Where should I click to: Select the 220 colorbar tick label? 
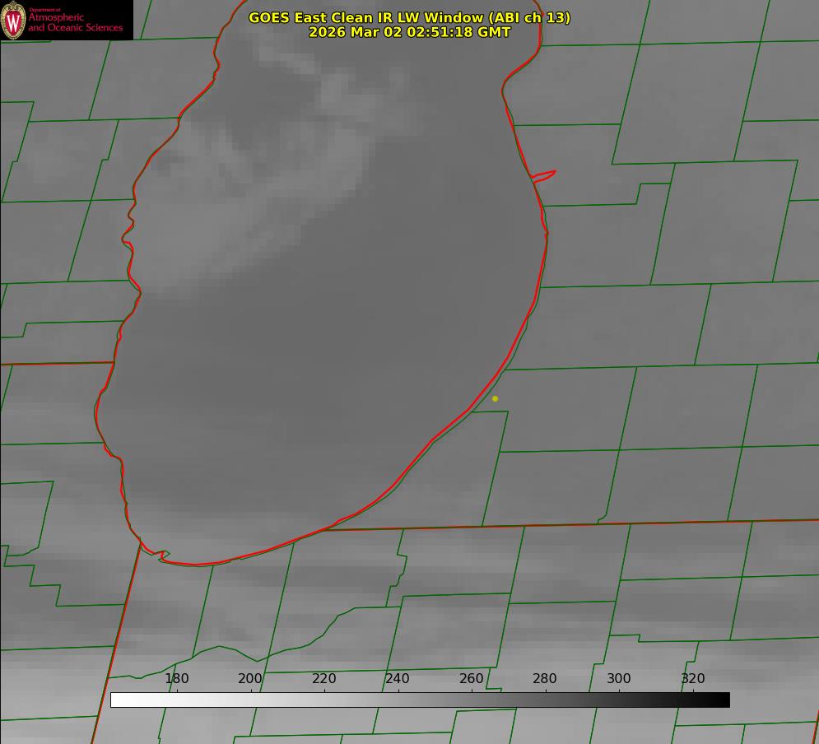[x=324, y=679]
